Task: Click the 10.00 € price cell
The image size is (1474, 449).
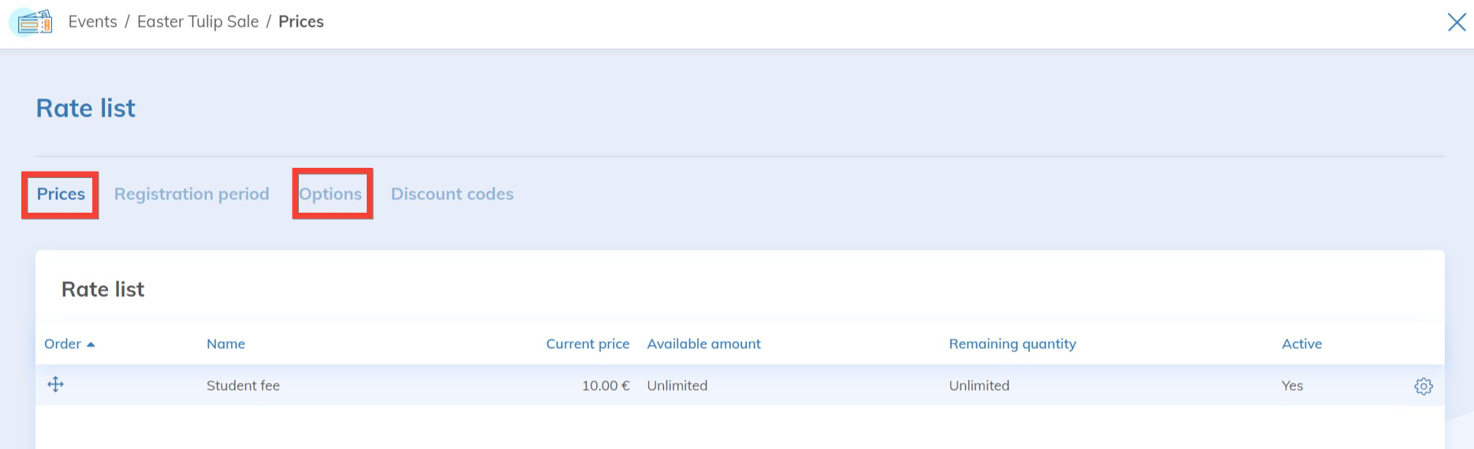Action: tap(605, 386)
